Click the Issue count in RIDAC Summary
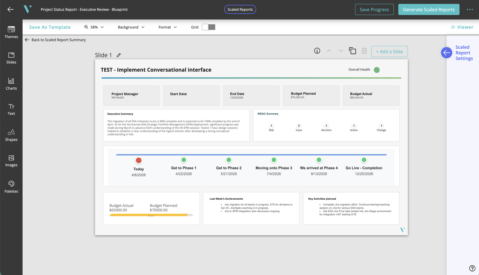 (299, 126)
